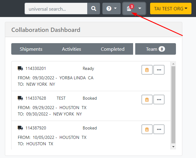Screen dimensions: 196x158
Task: Click the YORBA LINDA CA origin line
Action: [56, 78]
